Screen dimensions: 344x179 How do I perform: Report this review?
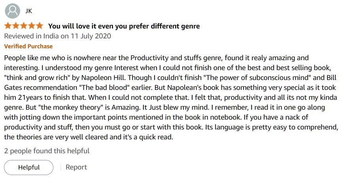coord(76,167)
